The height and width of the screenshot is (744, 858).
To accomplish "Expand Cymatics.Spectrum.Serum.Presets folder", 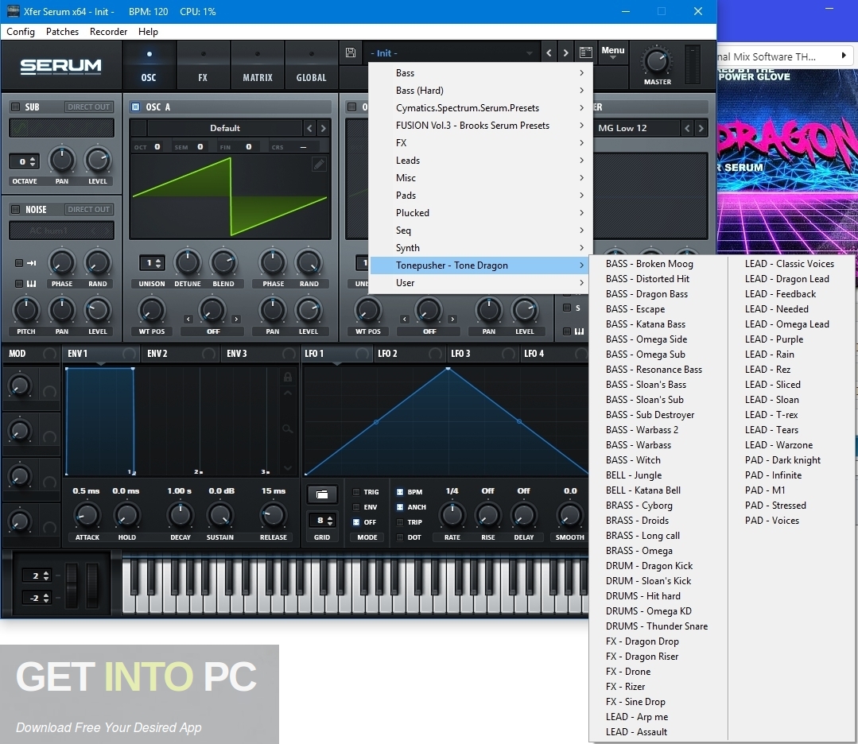I will pyautogui.click(x=479, y=108).
